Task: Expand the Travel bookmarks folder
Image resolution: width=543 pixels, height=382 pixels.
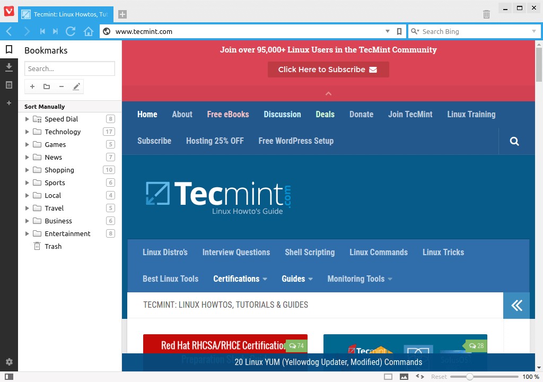Action: point(27,209)
